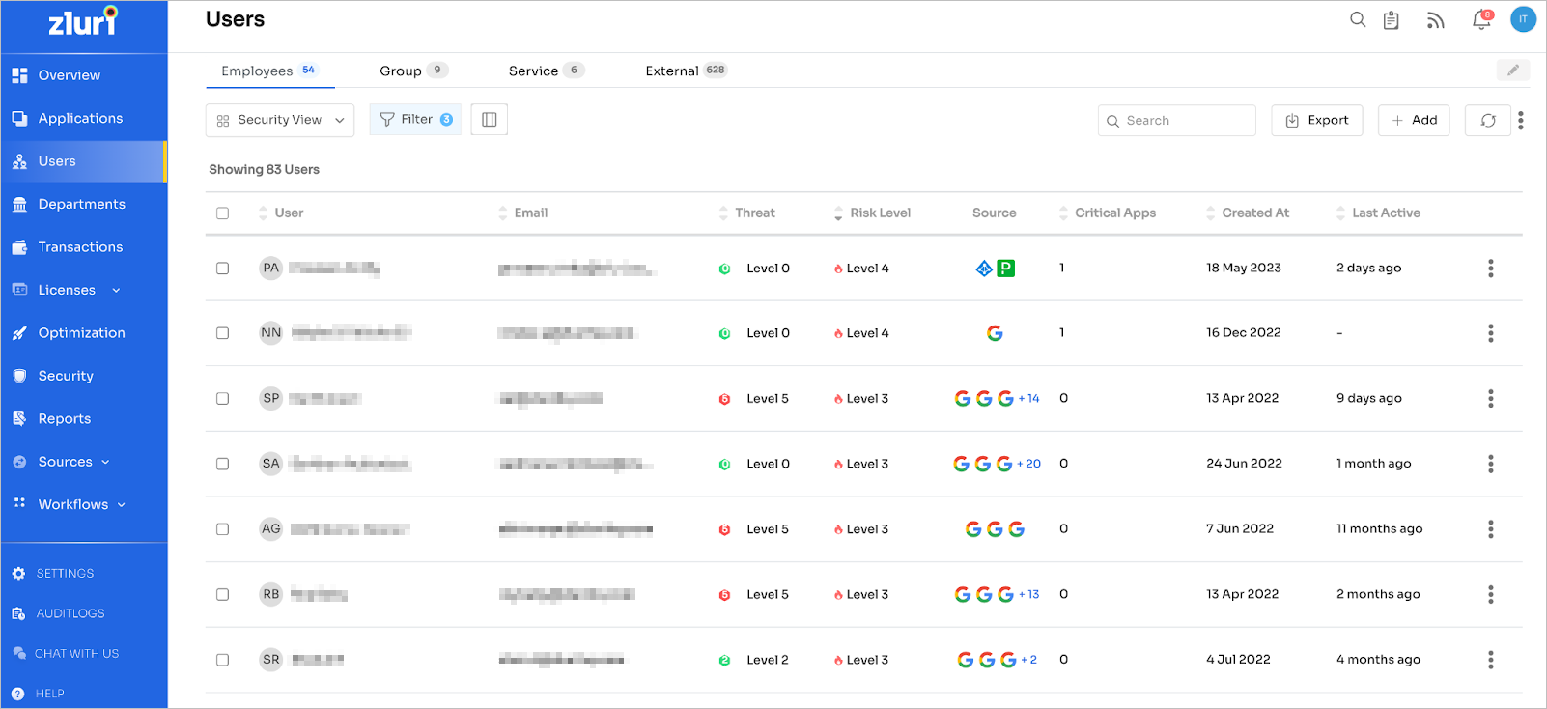Select the SP user row checkbox
The image size is (1547, 709).
223,398
